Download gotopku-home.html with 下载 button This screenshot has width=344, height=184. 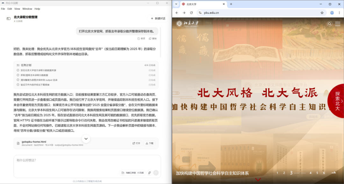click(149, 143)
